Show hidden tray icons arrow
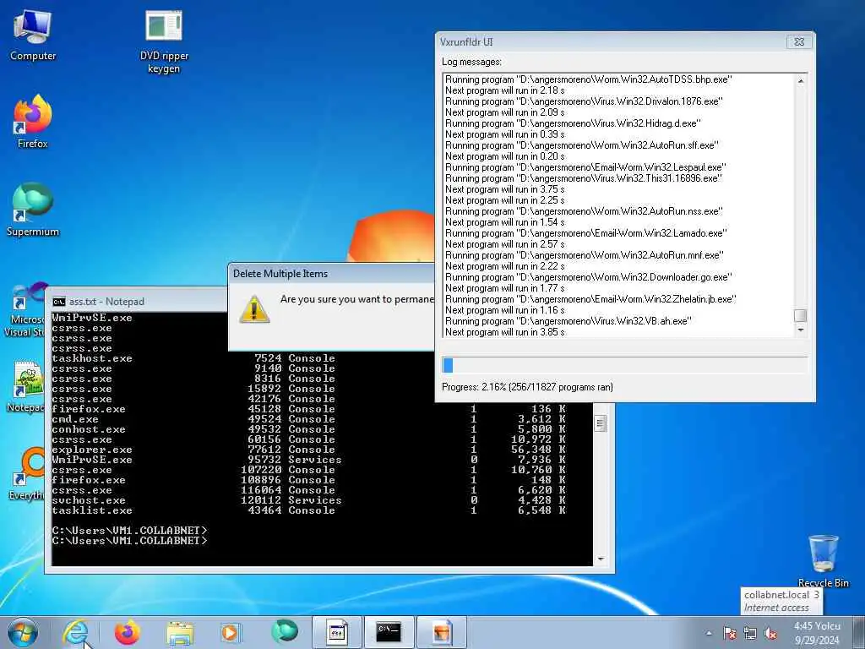 pos(710,634)
